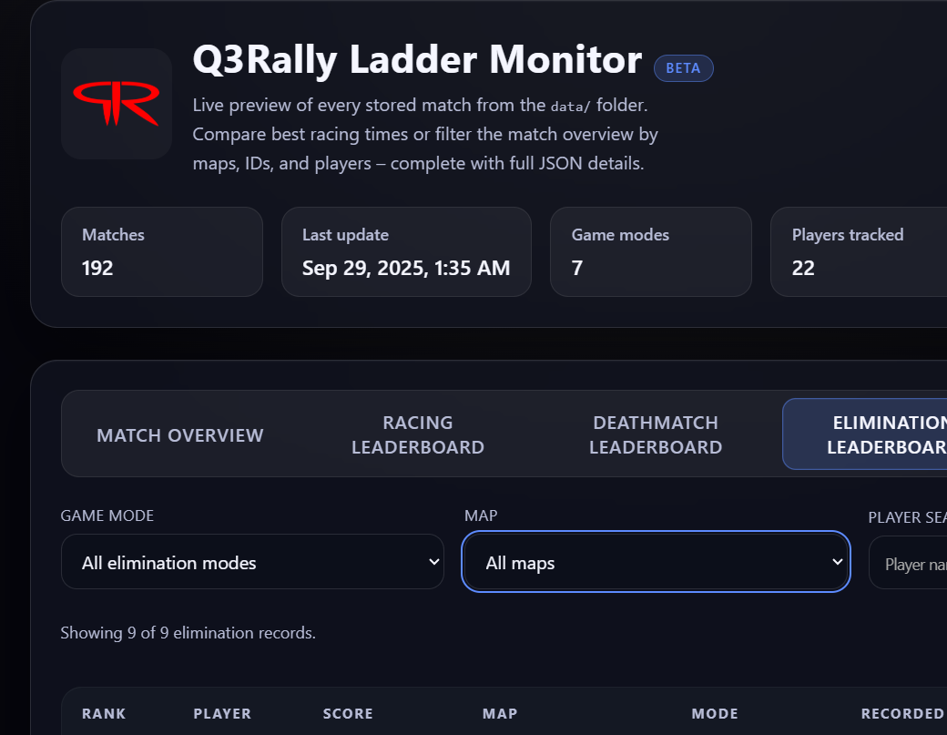
Task: Click the Player column header
Action: pyautogui.click(x=222, y=713)
